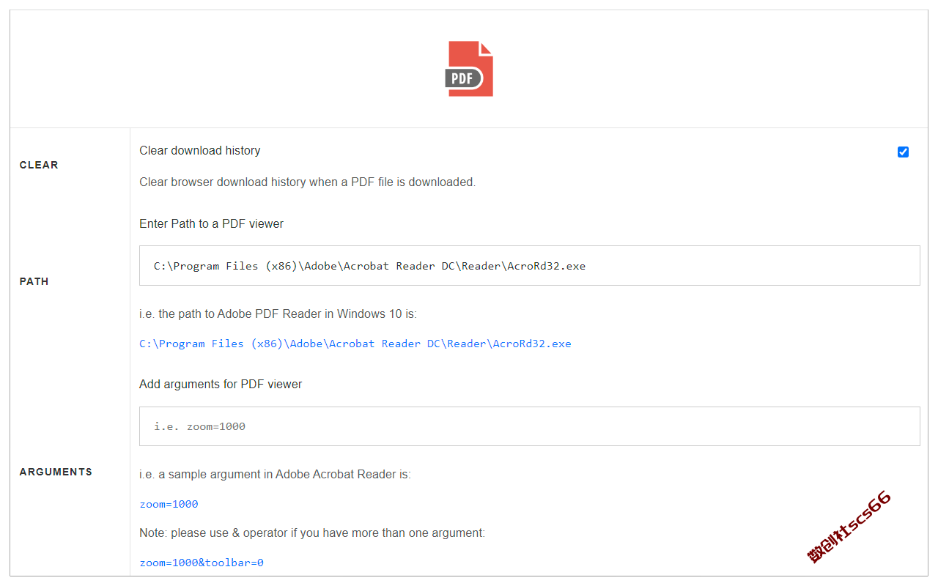The height and width of the screenshot is (586, 938).
Task: Click the clear browser download history description
Action: pyautogui.click(x=308, y=182)
